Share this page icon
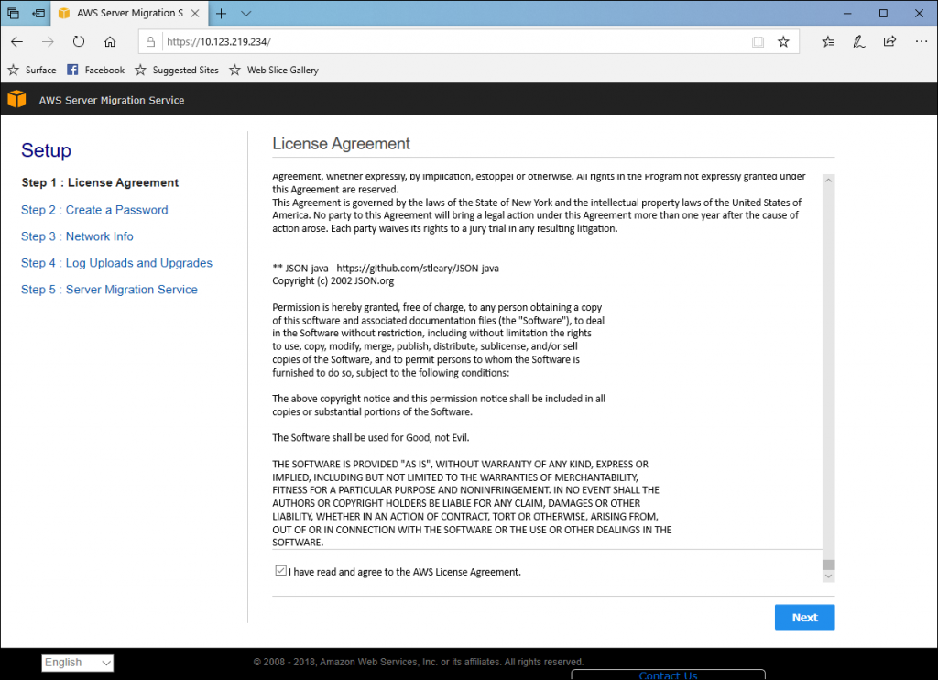The height and width of the screenshot is (680, 938). coord(889,41)
